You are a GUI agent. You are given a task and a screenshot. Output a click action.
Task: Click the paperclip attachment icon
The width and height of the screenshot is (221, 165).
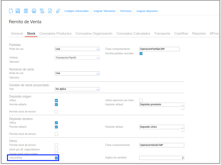tap(58, 11)
